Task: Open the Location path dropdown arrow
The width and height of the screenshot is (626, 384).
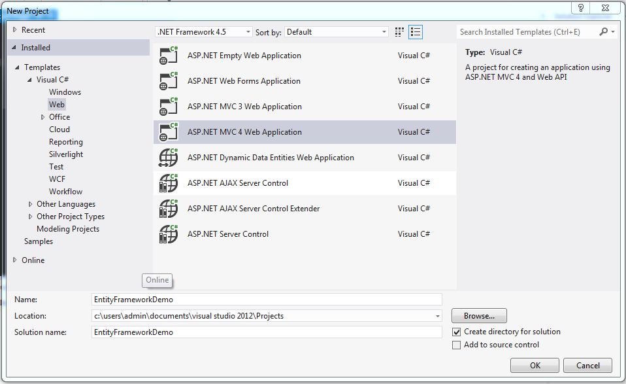Action: point(438,316)
